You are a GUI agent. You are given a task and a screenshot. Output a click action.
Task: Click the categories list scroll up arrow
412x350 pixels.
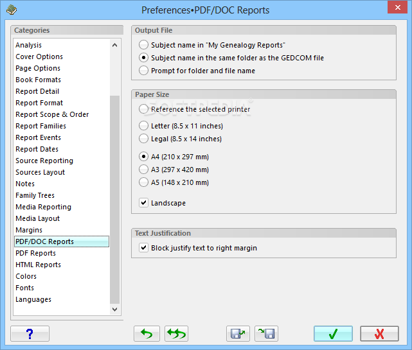pos(114,45)
